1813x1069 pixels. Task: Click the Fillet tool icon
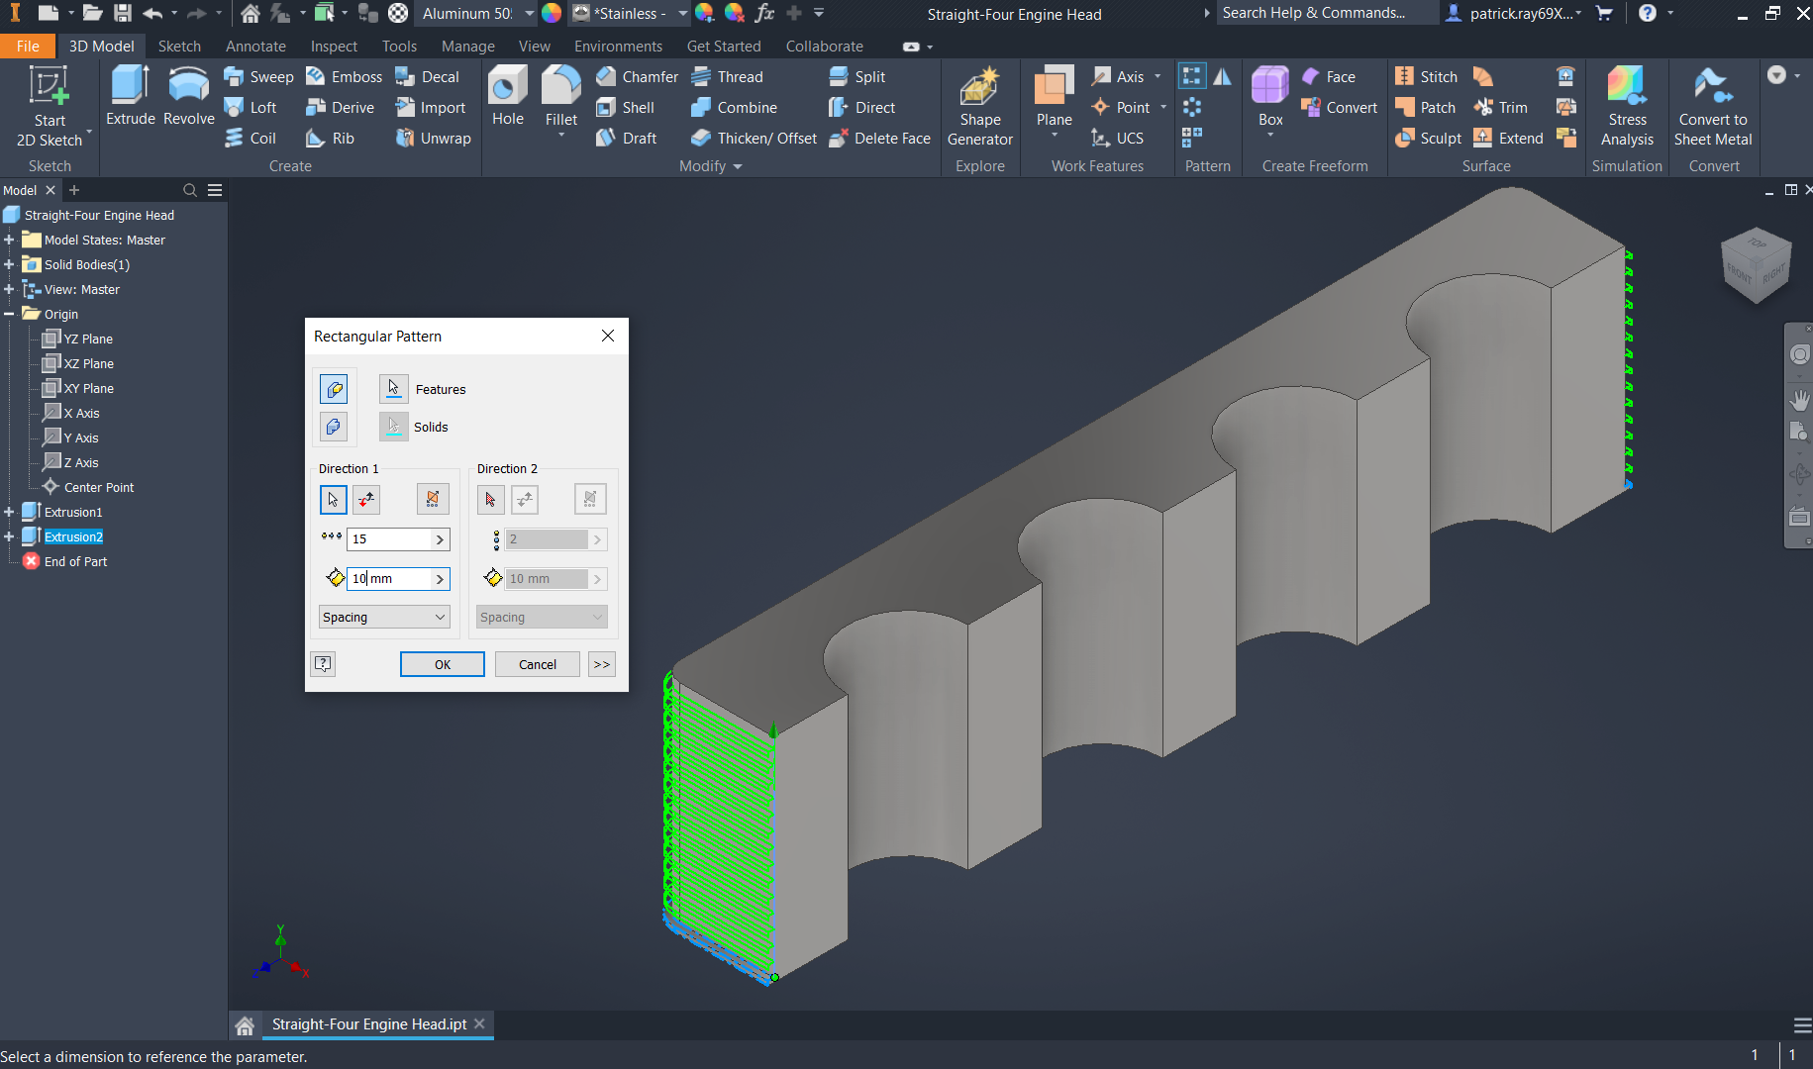pos(560,87)
